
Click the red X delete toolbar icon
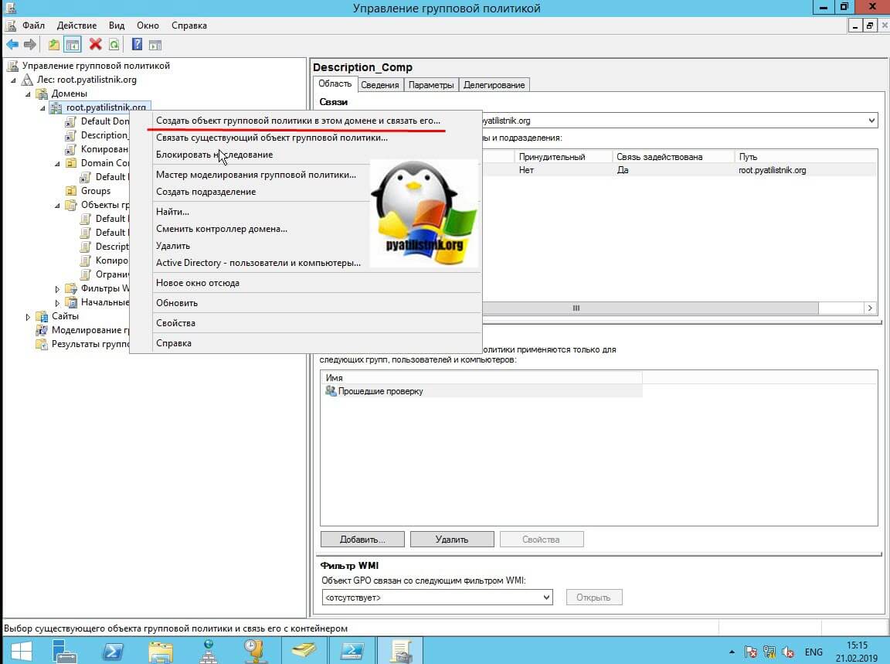point(95,45)
